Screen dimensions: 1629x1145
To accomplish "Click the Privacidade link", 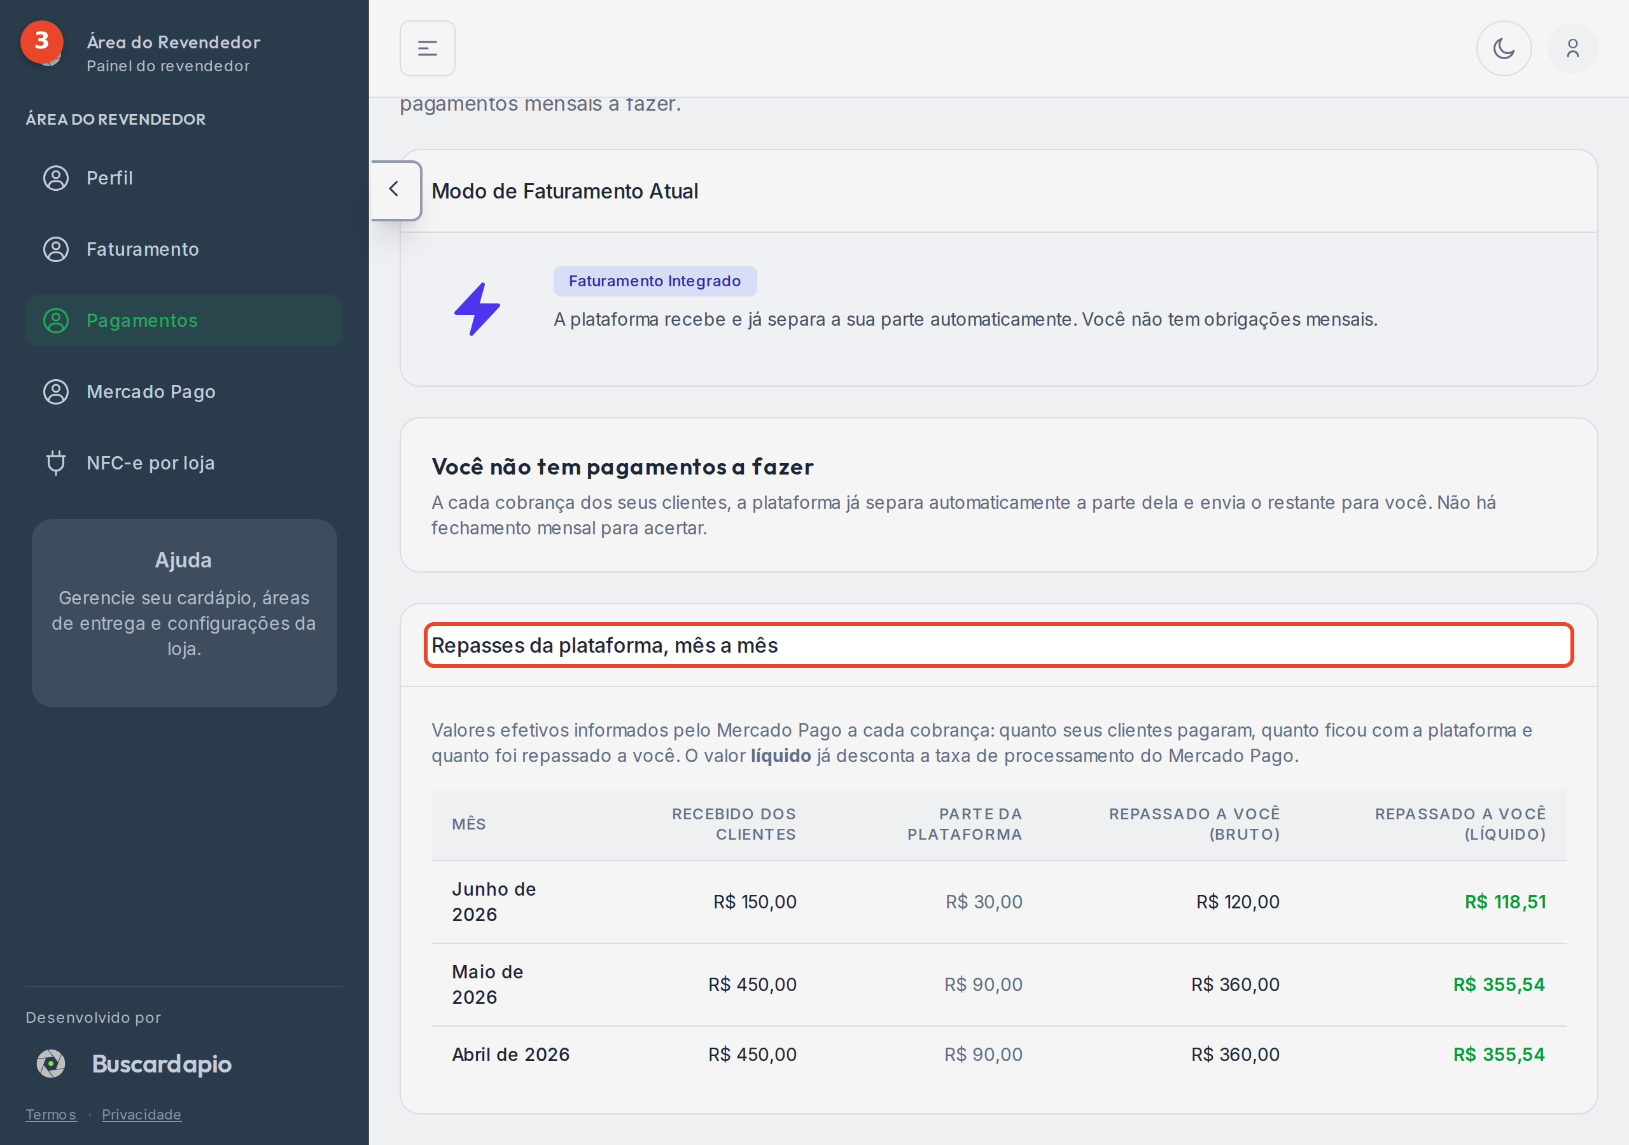I will coord(141,1114).
